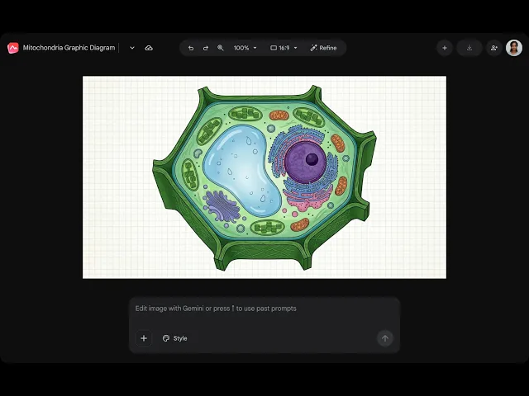Submit the prompt with the arrow button
The image size is (529, 396).
[385, 338]
